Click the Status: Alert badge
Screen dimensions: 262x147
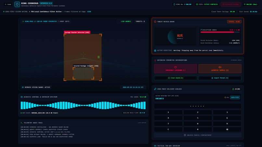pyautogui.click(x=234, y=21)
